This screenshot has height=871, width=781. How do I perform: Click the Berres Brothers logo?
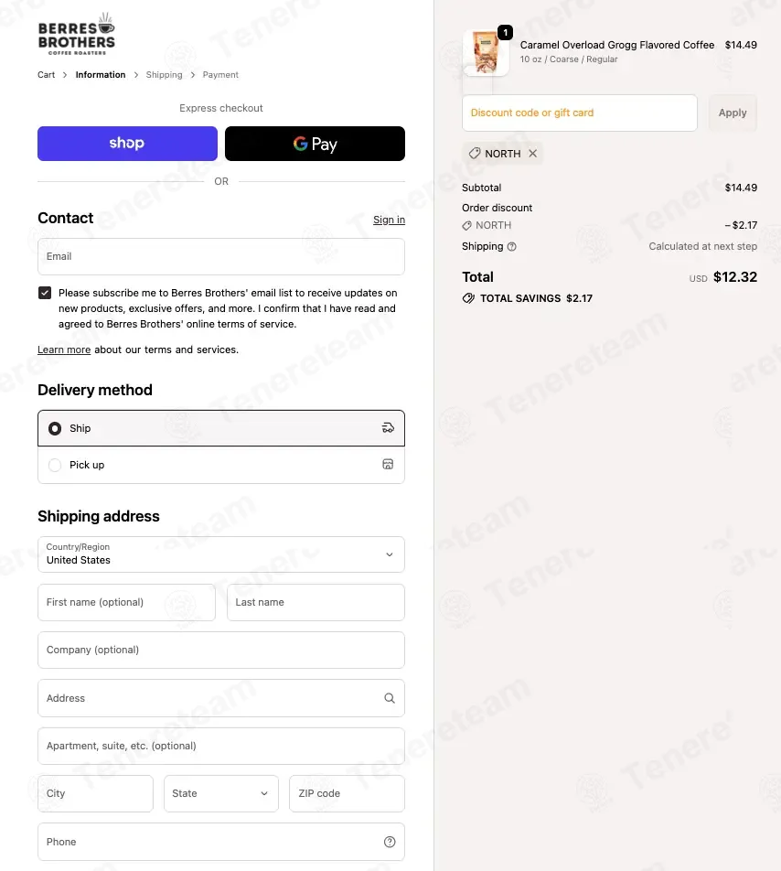(x=77, y=35)
